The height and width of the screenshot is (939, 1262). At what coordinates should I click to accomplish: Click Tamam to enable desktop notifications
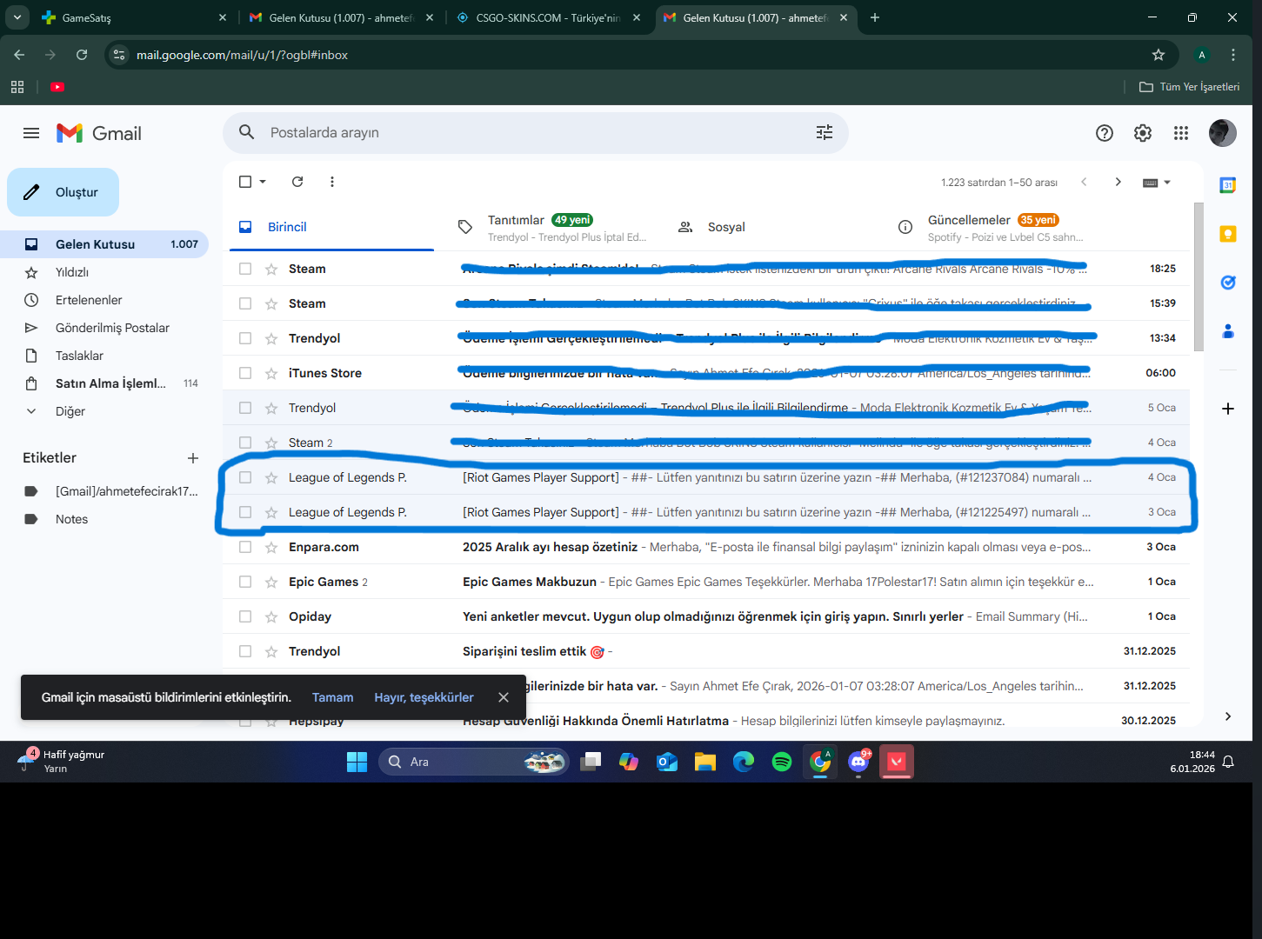333,697
